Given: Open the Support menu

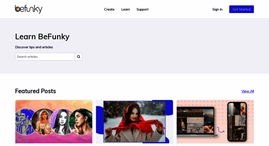Looking at the screenshot, I should 142,9.
